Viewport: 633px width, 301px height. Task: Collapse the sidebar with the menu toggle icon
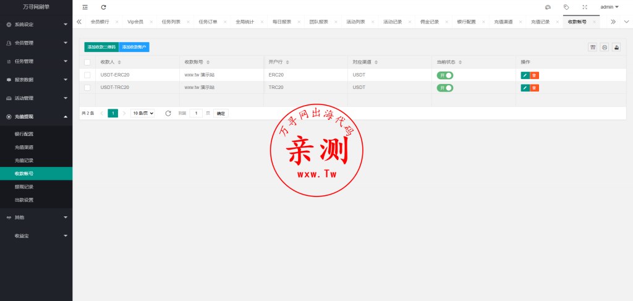(x=85, y=7)
